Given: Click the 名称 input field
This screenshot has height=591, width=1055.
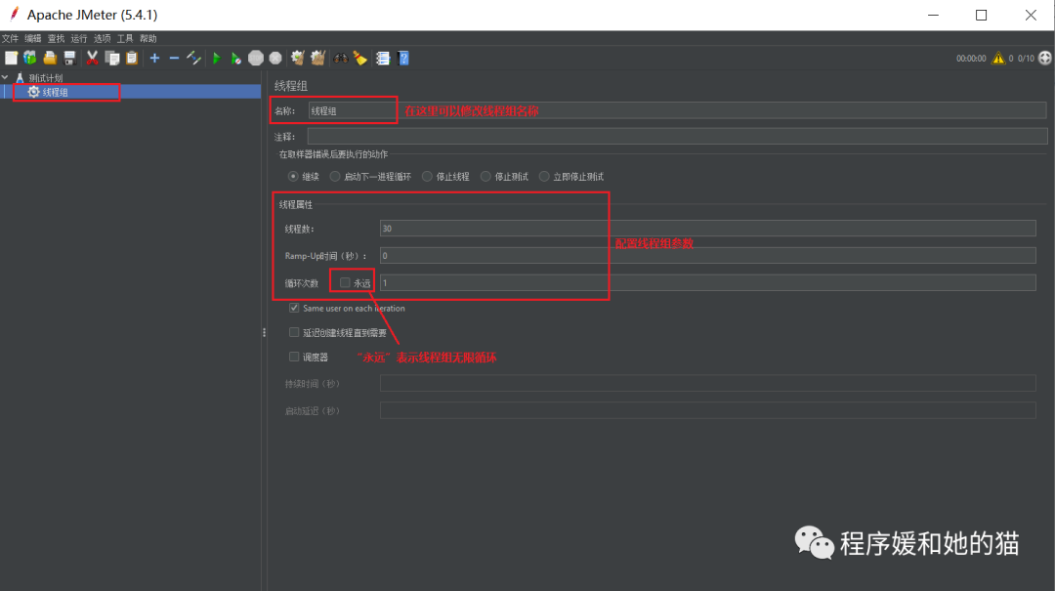Looking at the screenshot, I should [677, 111].
